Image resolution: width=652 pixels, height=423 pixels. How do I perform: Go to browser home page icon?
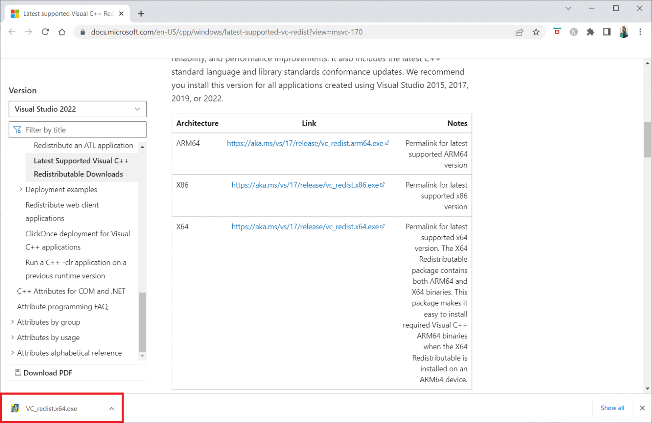pos(62,32)
